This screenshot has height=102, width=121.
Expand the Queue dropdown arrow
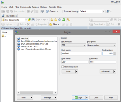pos(57,11)
